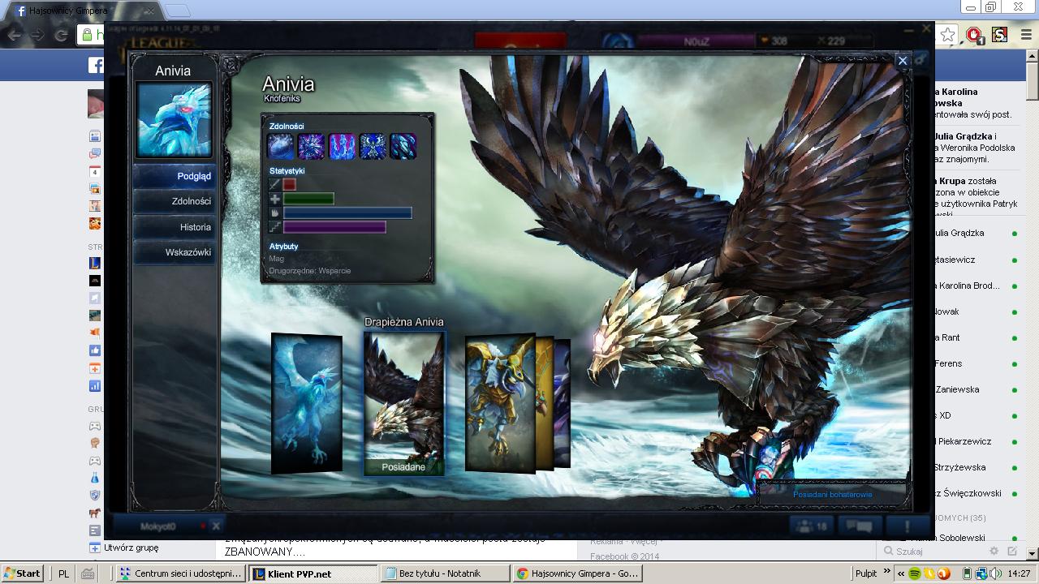Open the PL language selector

64,573
